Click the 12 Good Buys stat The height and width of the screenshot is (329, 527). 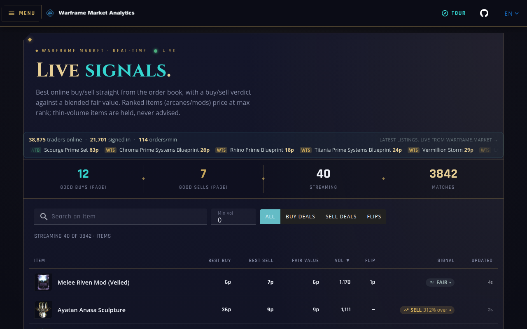click(83, 179)
